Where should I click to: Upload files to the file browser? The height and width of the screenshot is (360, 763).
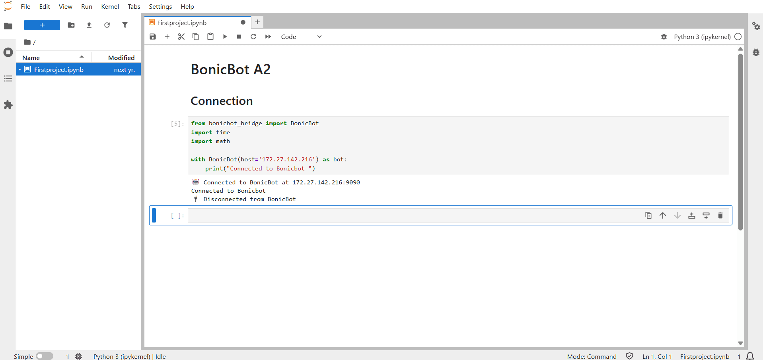tap(89, 25)
